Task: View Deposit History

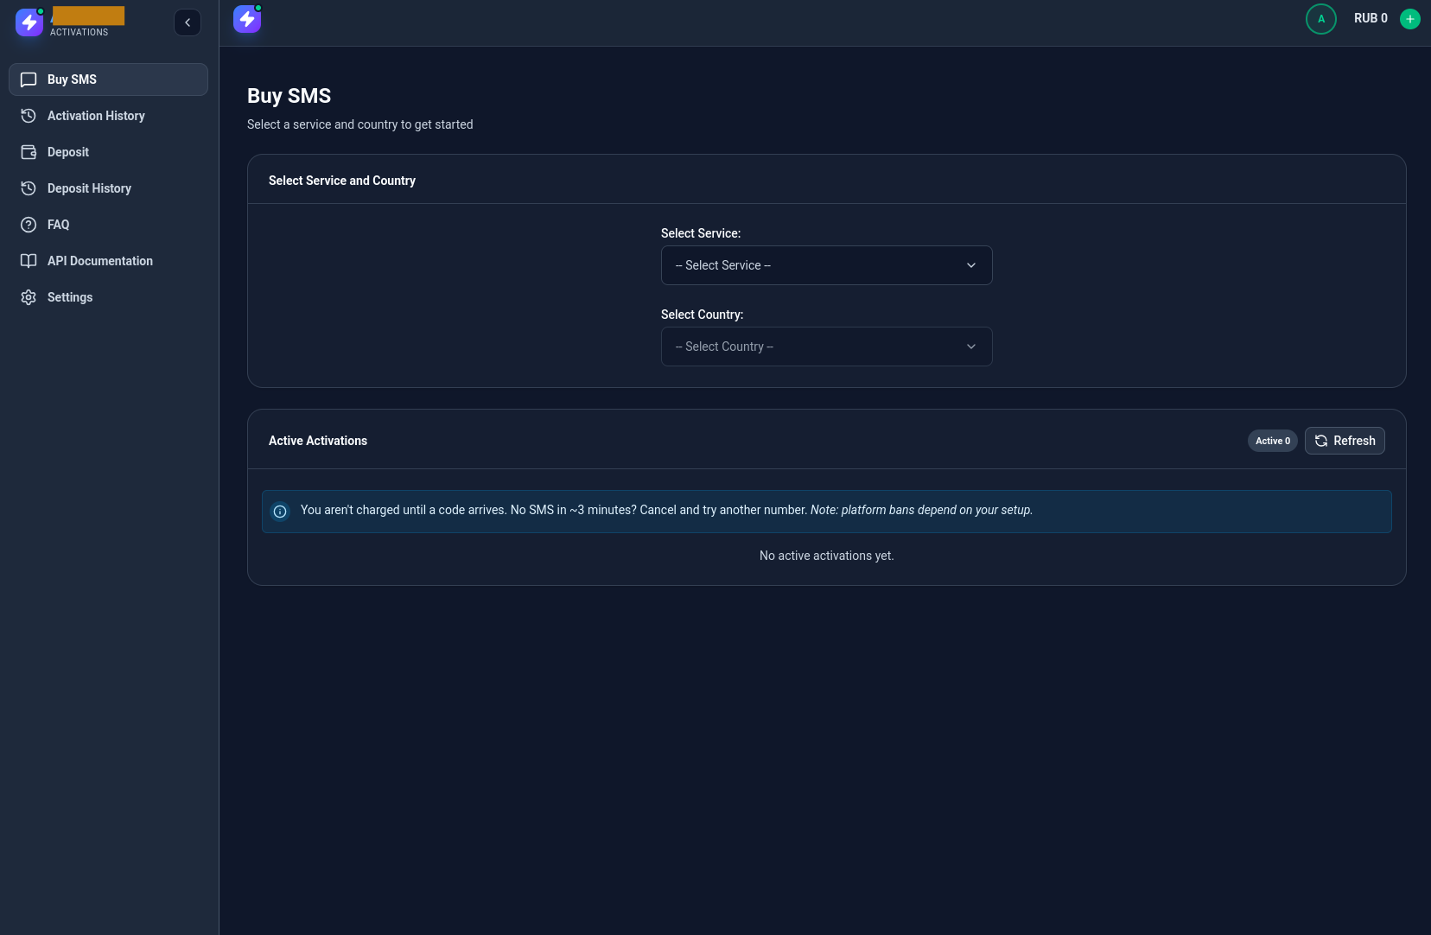Action: [108, 188]
